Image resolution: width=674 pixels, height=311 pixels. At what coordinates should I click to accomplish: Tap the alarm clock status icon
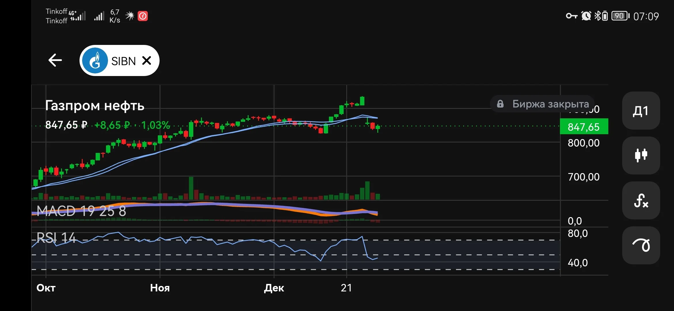coord(586,16)
